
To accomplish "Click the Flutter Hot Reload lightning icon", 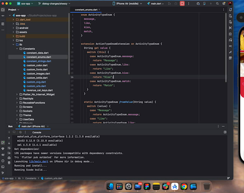I will (211, 4).
